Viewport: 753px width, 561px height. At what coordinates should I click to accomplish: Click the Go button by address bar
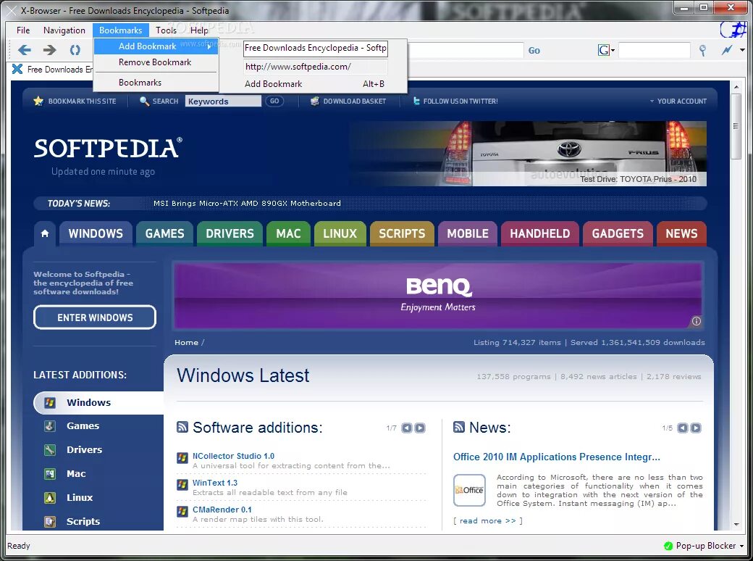click(x=534, y=51)
